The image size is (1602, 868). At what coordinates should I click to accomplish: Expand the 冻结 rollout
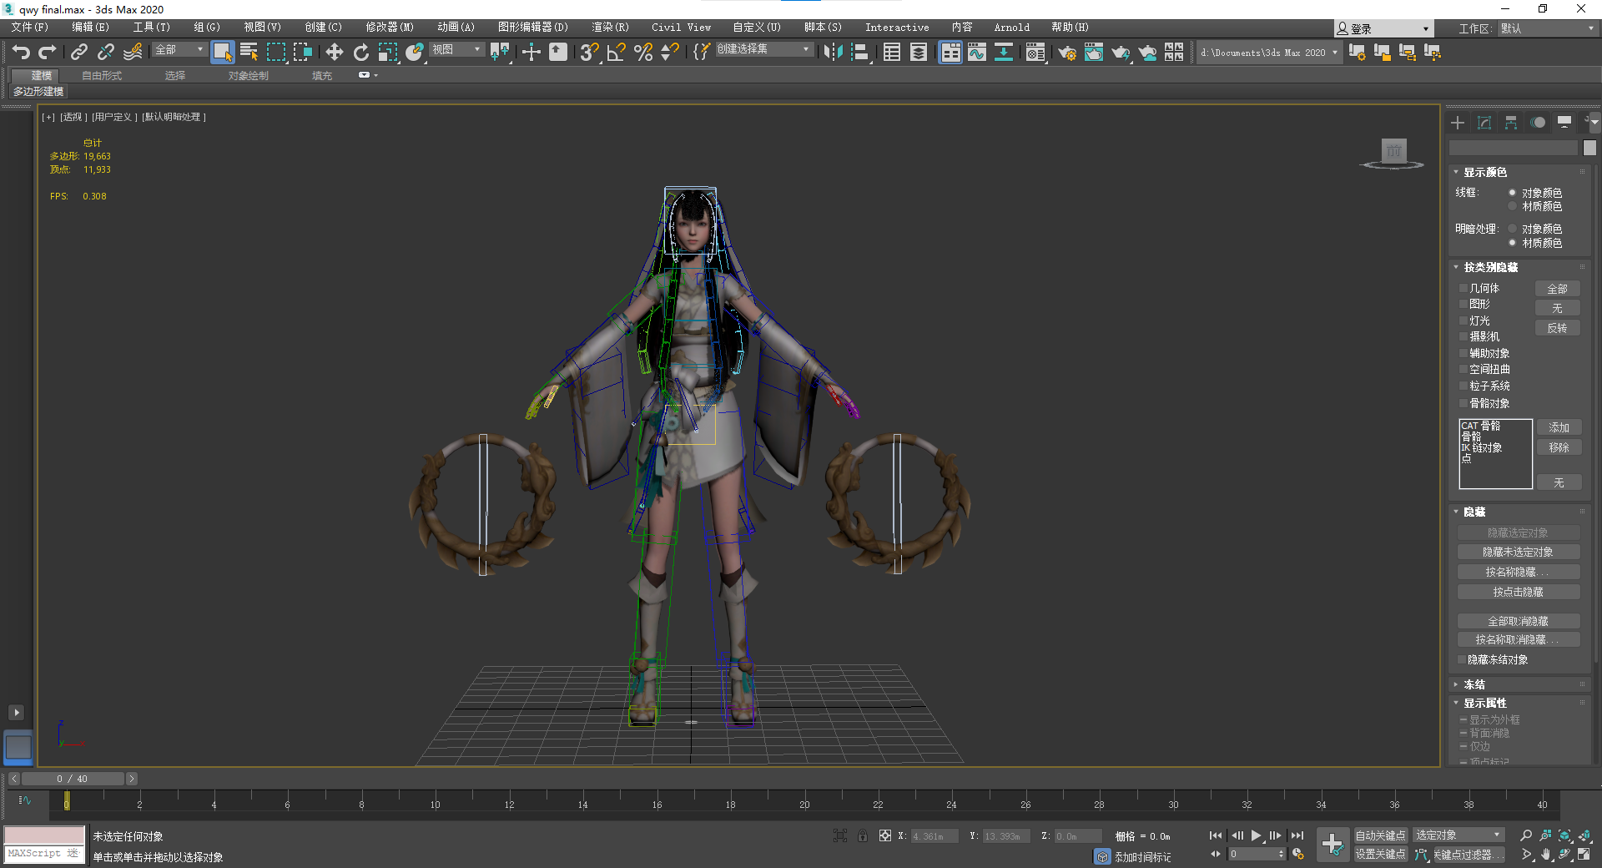pos(1474,684)
